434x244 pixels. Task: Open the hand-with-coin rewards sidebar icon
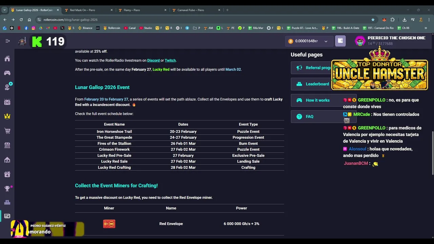7,87
